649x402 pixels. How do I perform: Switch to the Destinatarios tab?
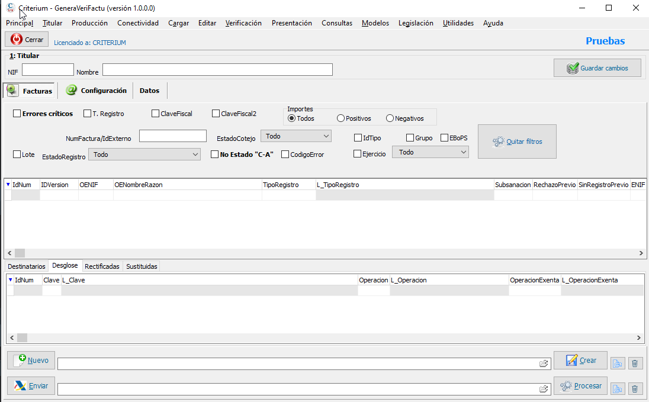pos(27,266)
